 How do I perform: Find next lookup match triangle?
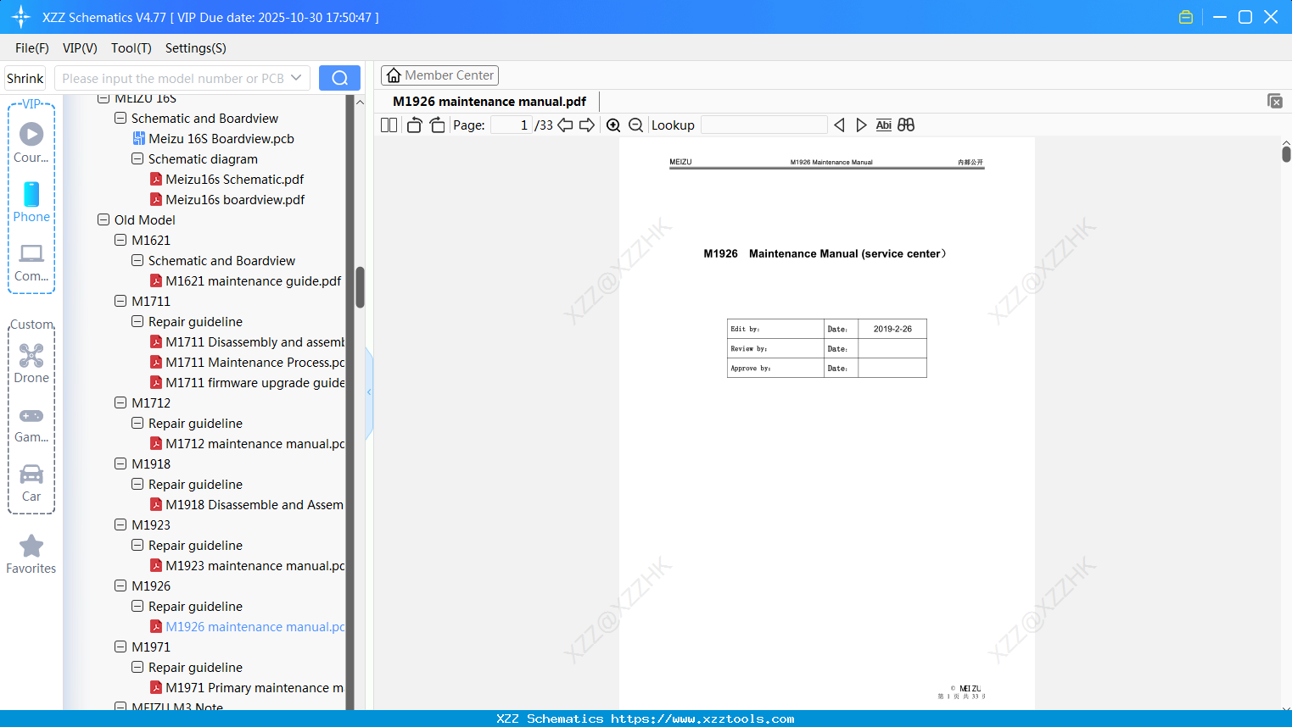[861, 125]
